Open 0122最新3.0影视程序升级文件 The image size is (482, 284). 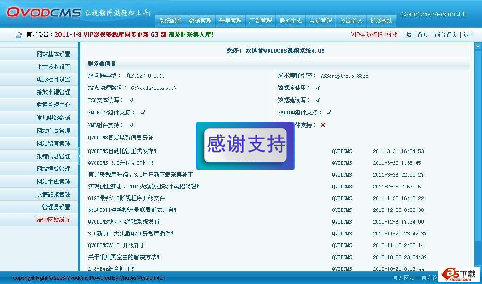(126, 198)
